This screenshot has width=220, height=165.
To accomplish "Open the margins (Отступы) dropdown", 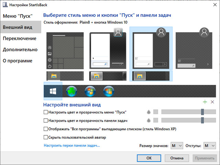I will click(210, 146).
